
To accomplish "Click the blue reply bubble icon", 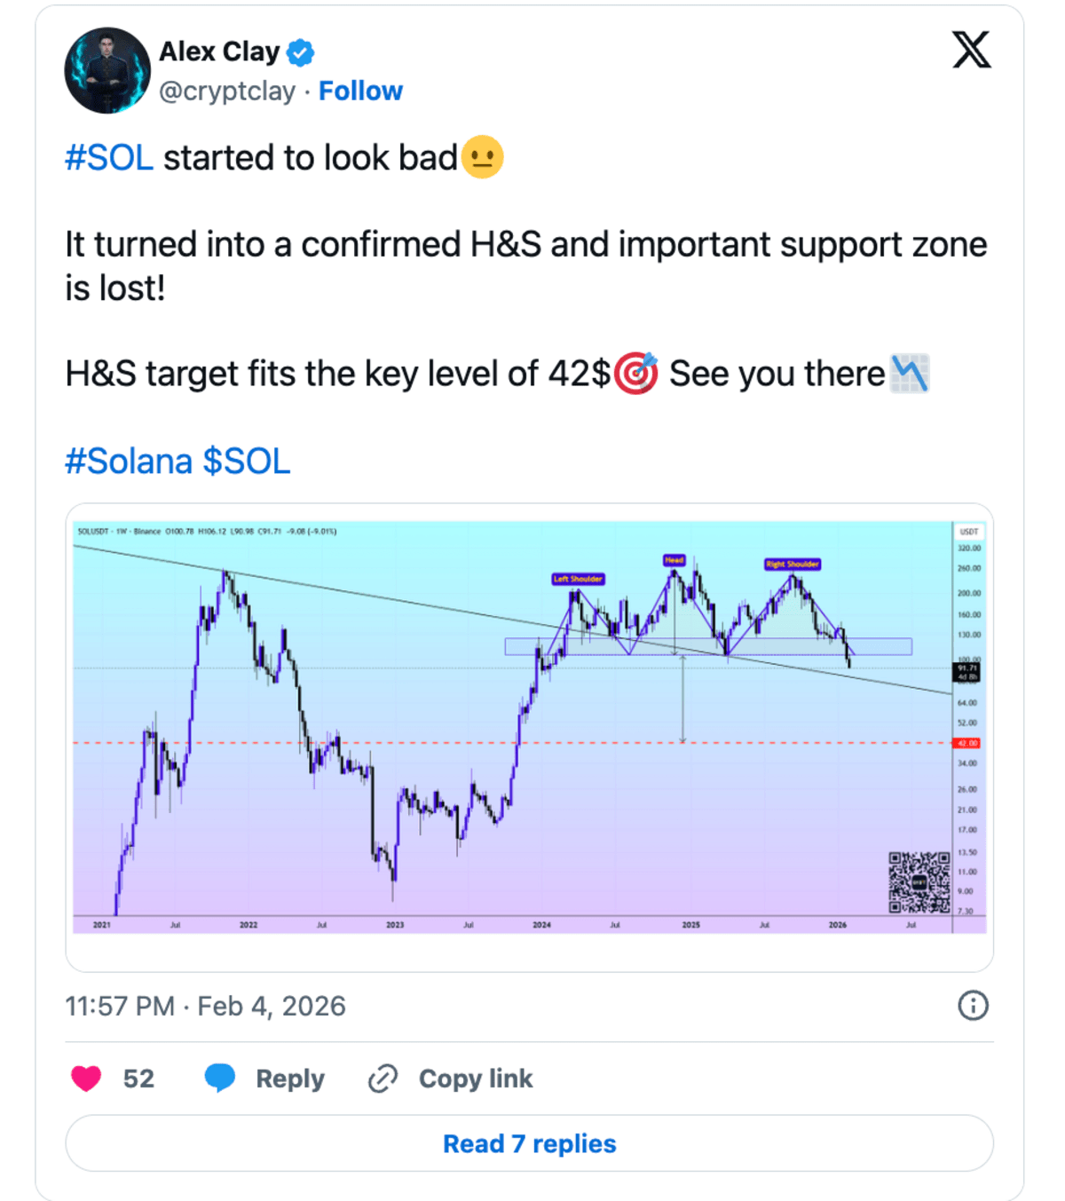I will [220, 1078].
